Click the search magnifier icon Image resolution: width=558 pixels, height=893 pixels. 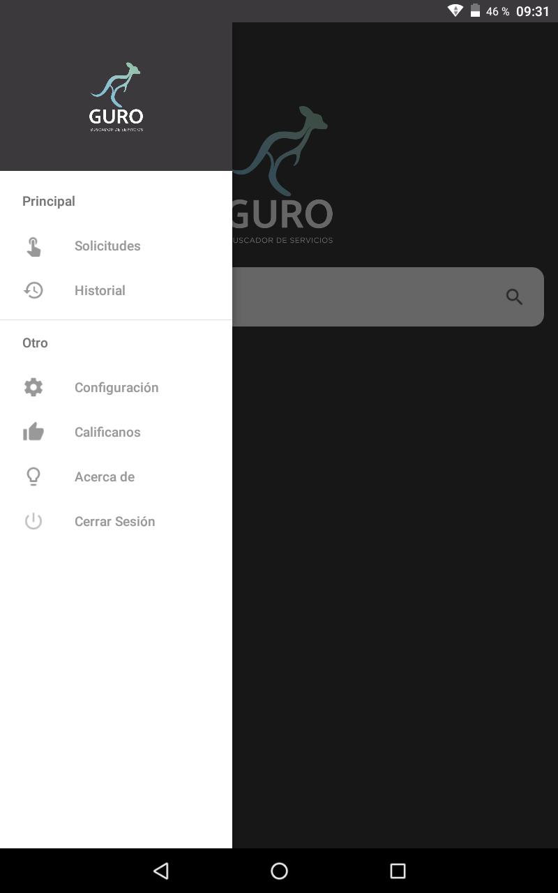[x=514, y=297]
